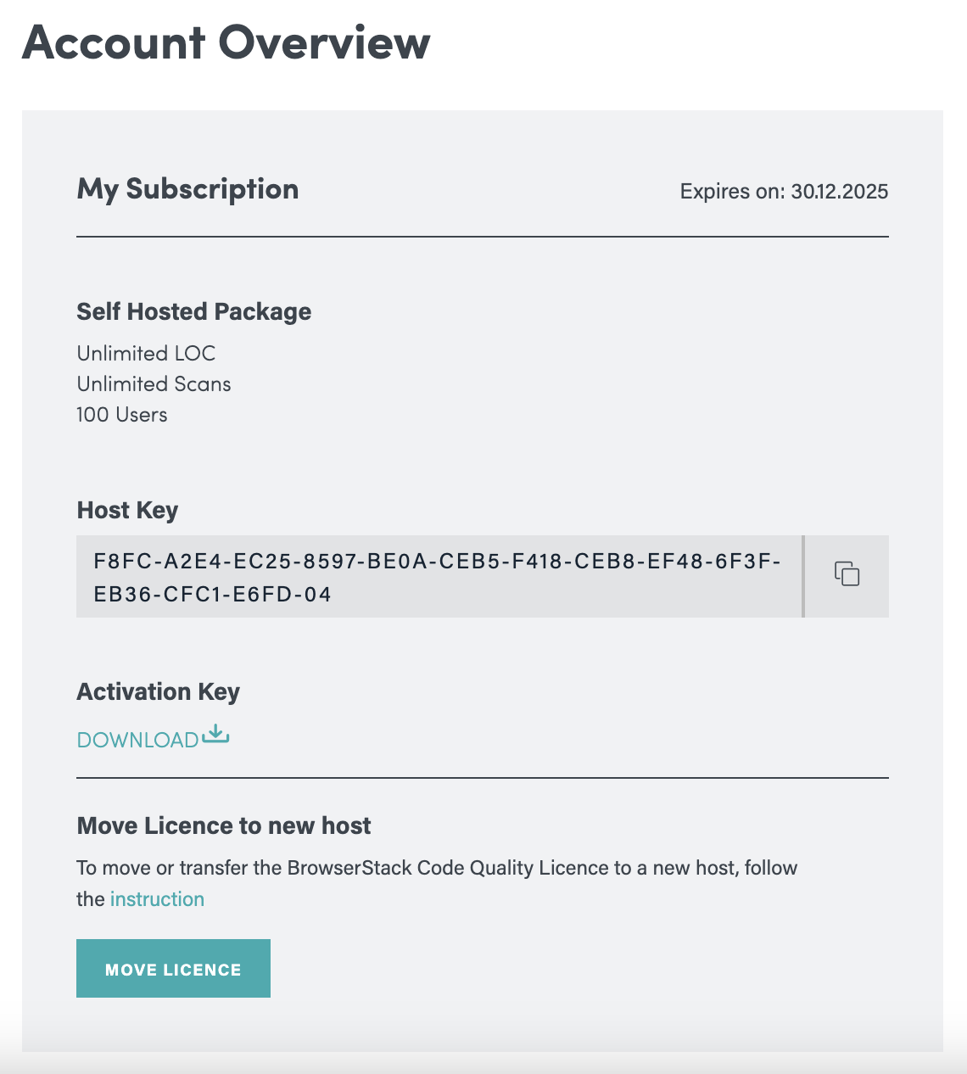Image resolution: width=967 pixels, height=1074 pixels.
Task: Click the MOVE LICENCE button
Action: click(x=173, y=968)
